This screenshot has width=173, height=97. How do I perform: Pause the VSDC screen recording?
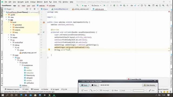click(x=84, y=85)
